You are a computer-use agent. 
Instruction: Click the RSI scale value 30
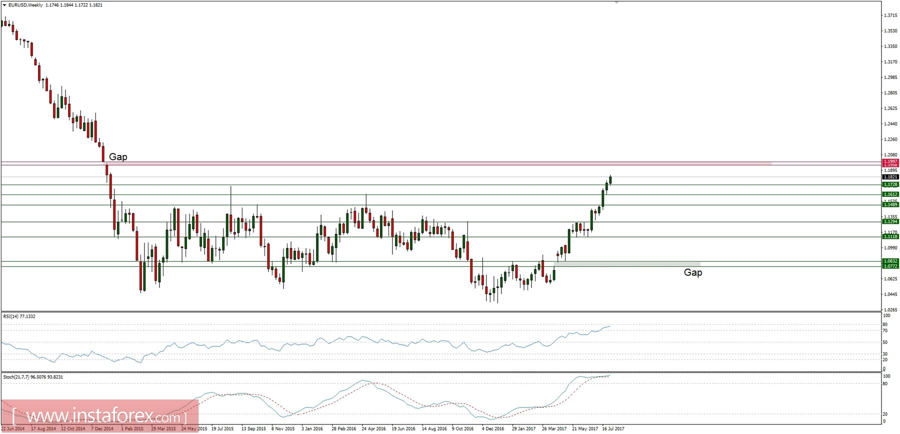(885, 354)
